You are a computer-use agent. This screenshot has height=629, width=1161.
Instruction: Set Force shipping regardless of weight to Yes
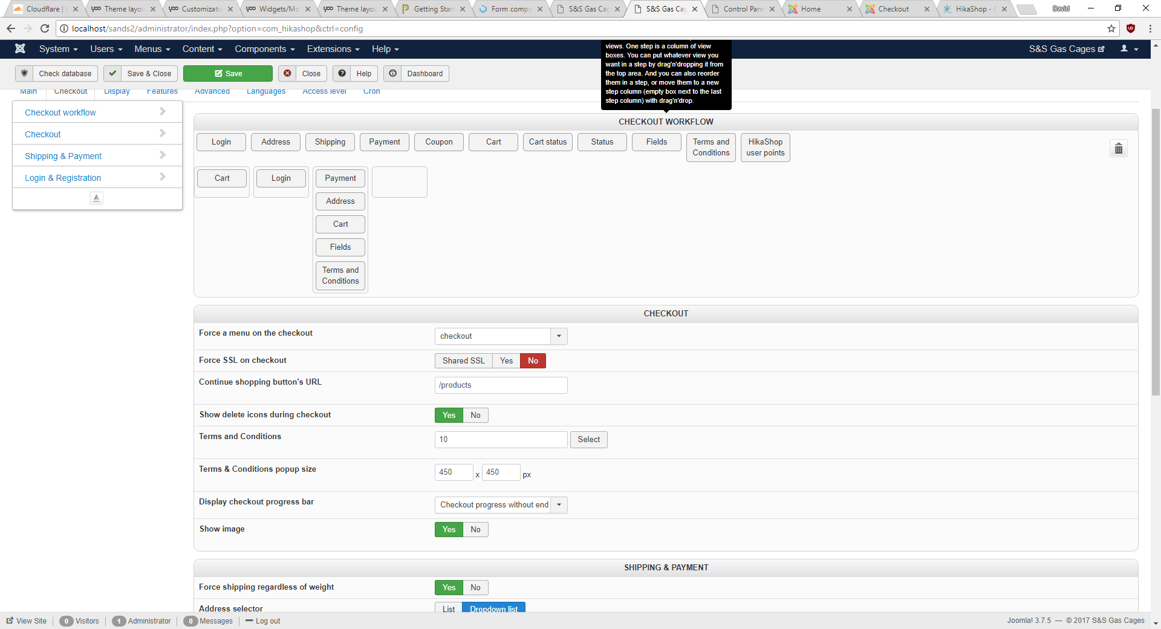(449, 588)
